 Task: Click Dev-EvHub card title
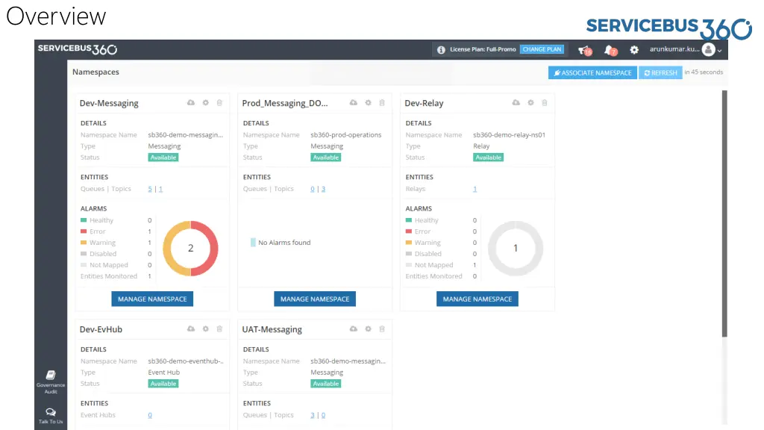pyautogui.click(x=101, y=329)
